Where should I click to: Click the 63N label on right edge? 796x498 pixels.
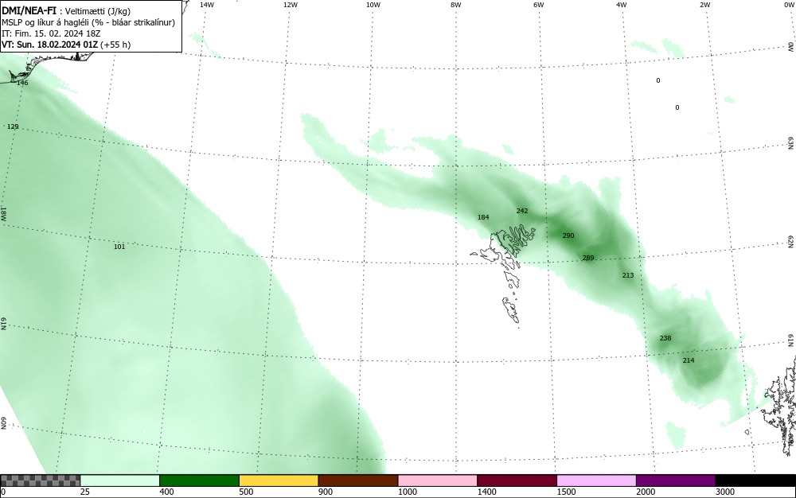click(x=791, y=143)
